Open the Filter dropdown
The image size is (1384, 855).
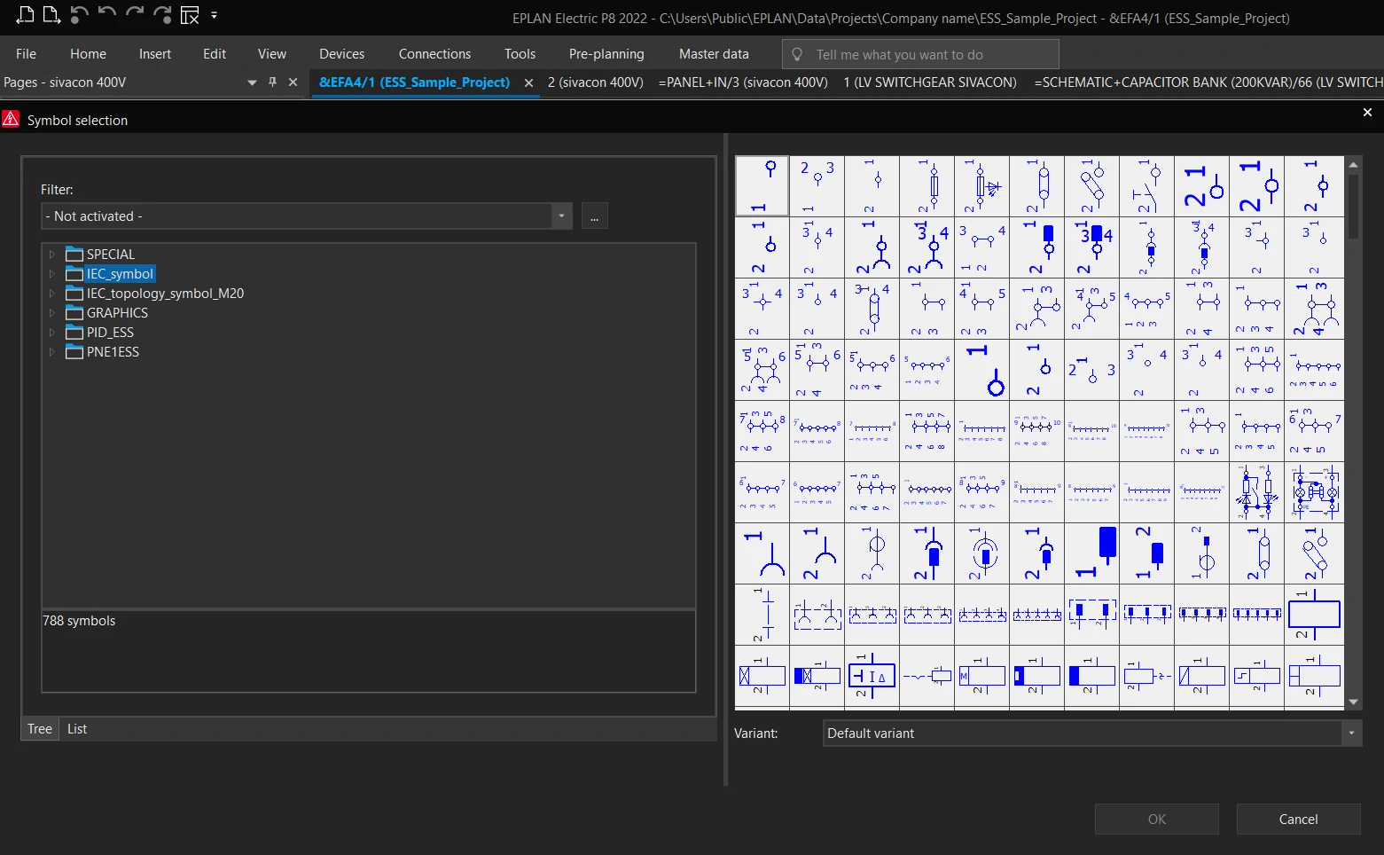(561, 216)
